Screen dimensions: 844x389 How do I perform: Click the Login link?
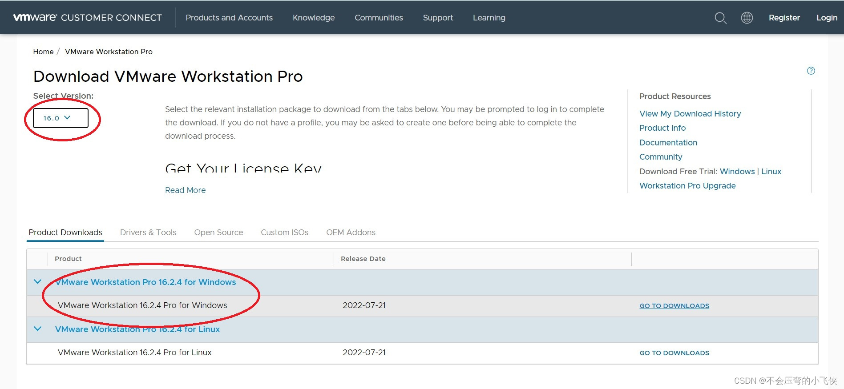[827, 18]
